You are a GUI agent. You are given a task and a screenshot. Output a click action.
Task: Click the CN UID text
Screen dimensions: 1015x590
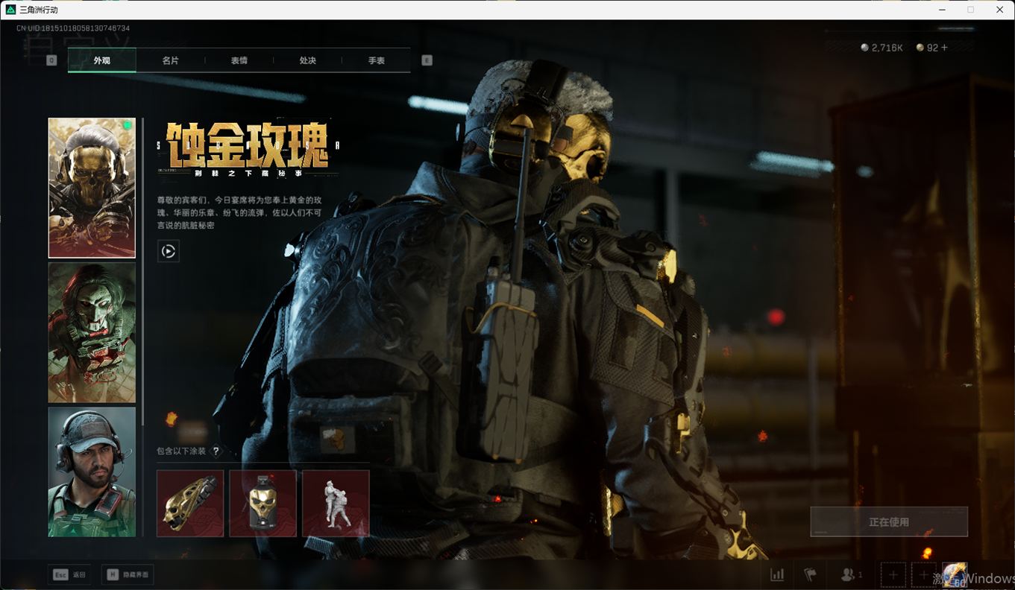click(73, 28)
